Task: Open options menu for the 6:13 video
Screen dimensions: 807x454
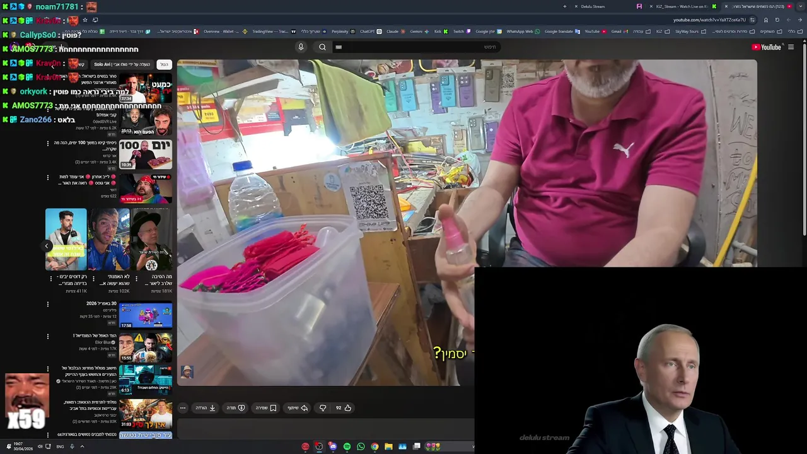Action: click(x=47, y=369)
